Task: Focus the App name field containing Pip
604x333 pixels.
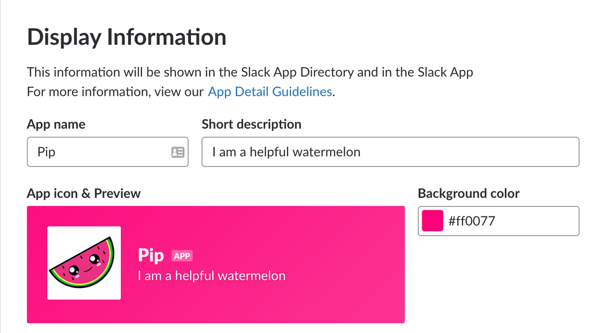Action: point(108,152)
